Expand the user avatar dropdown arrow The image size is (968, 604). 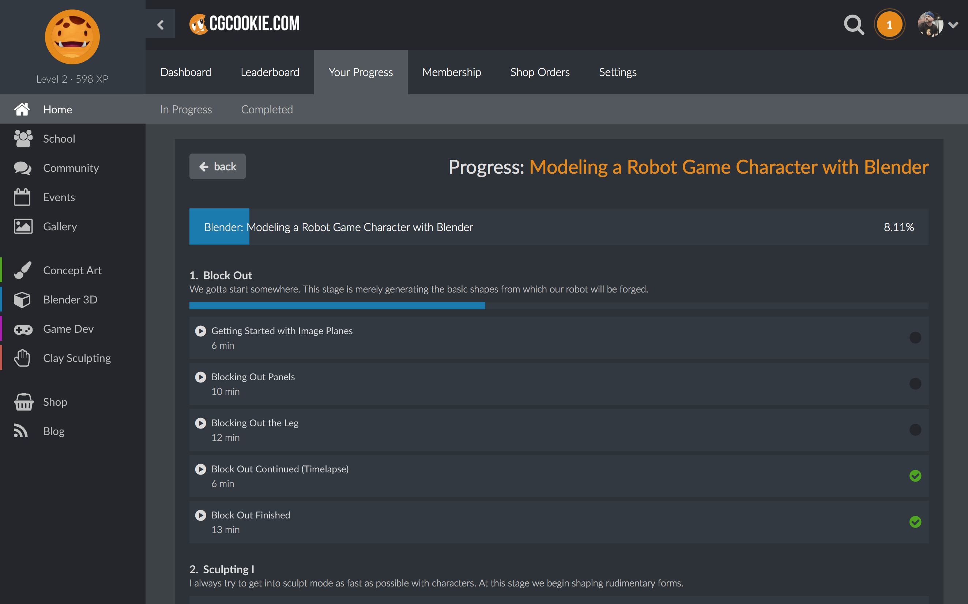pyautogui.click(x=953, y=25)
